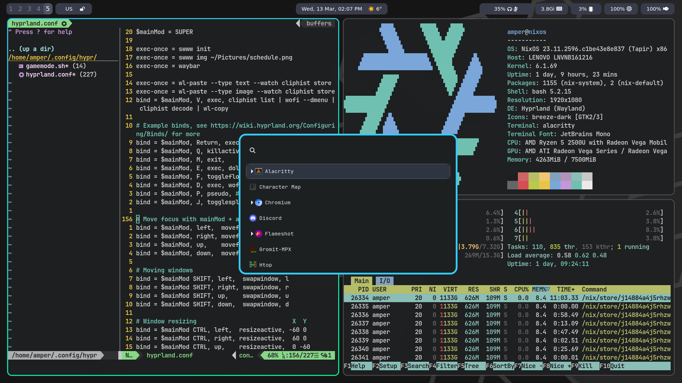Toggle the US keyboard layout indicator
Image resolution: width=682 pixels, height=383 pixels.
click(69, 9)
